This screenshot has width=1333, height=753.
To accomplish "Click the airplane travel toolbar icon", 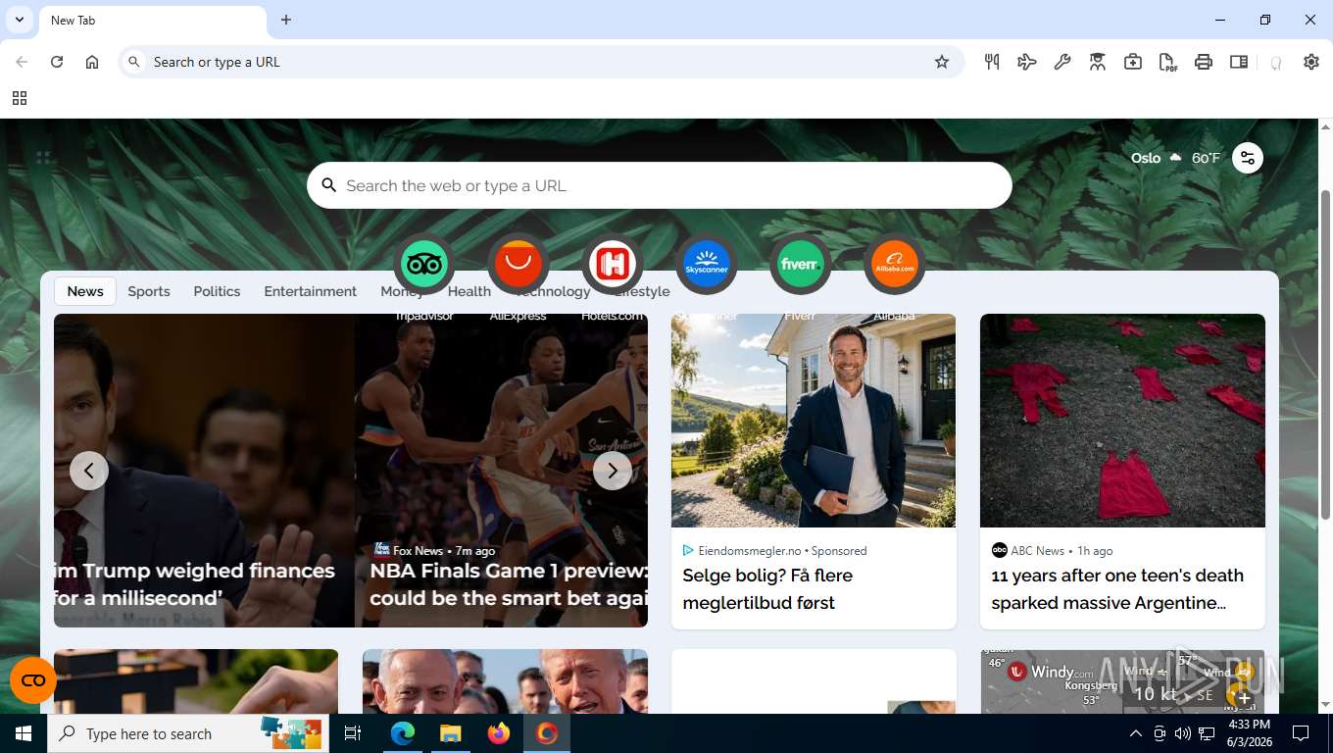I will (x=1027, y=62).
